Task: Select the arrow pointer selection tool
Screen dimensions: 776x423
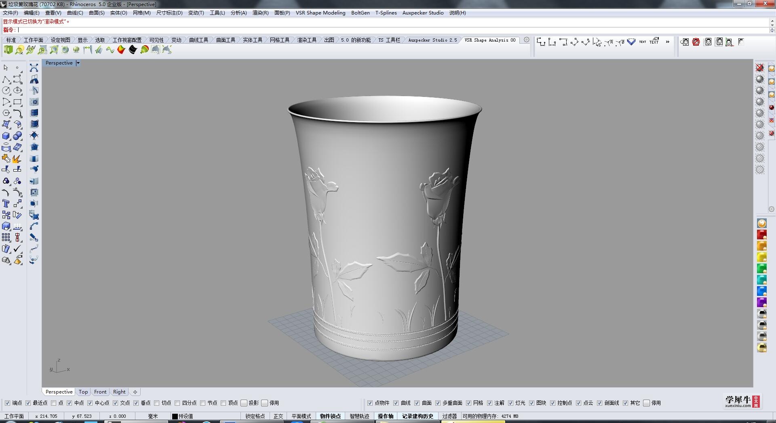Action: (6, 68)
